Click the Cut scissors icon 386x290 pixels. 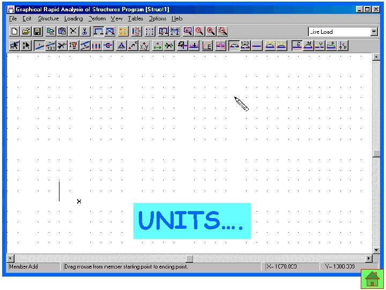coord(85,31)
